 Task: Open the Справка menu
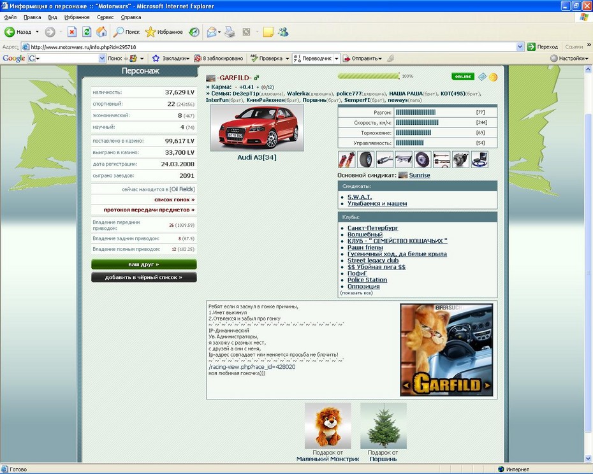(131, 17)
